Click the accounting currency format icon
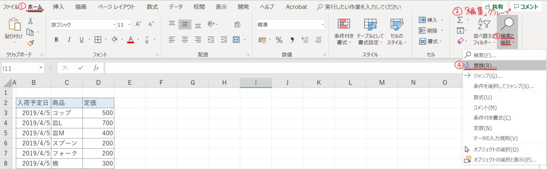Image resolution: width=547 pixels, height=169 pixels. pyautogui.click(x=262, y=40)
